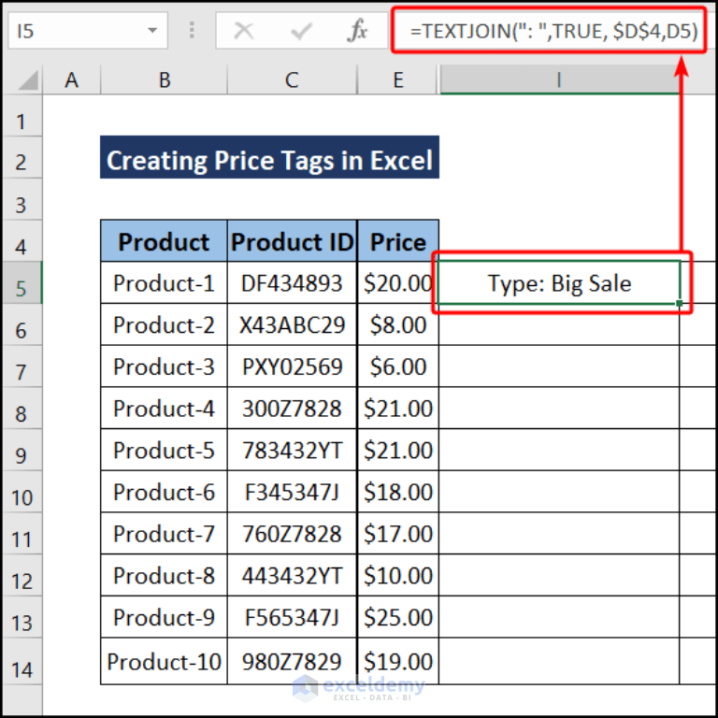
Task: Select the $6.00 price cell
Action: point(398,366)
